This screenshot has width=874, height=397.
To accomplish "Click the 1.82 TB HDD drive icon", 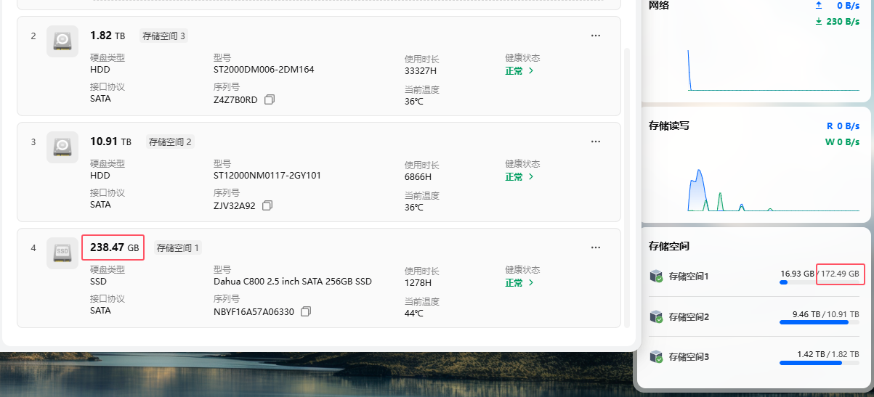I will coord(62,41).
